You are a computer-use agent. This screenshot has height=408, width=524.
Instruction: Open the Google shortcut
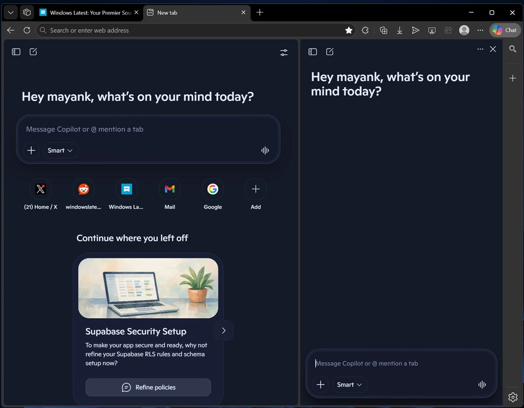[x=213, y=195]
